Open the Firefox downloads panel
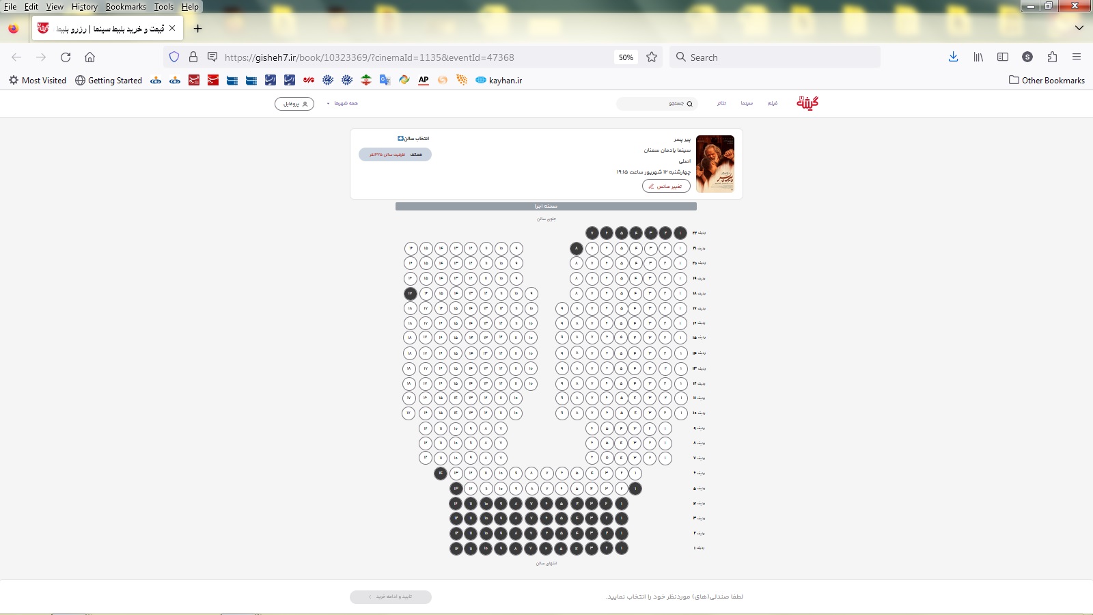 (x=953, y=57)
